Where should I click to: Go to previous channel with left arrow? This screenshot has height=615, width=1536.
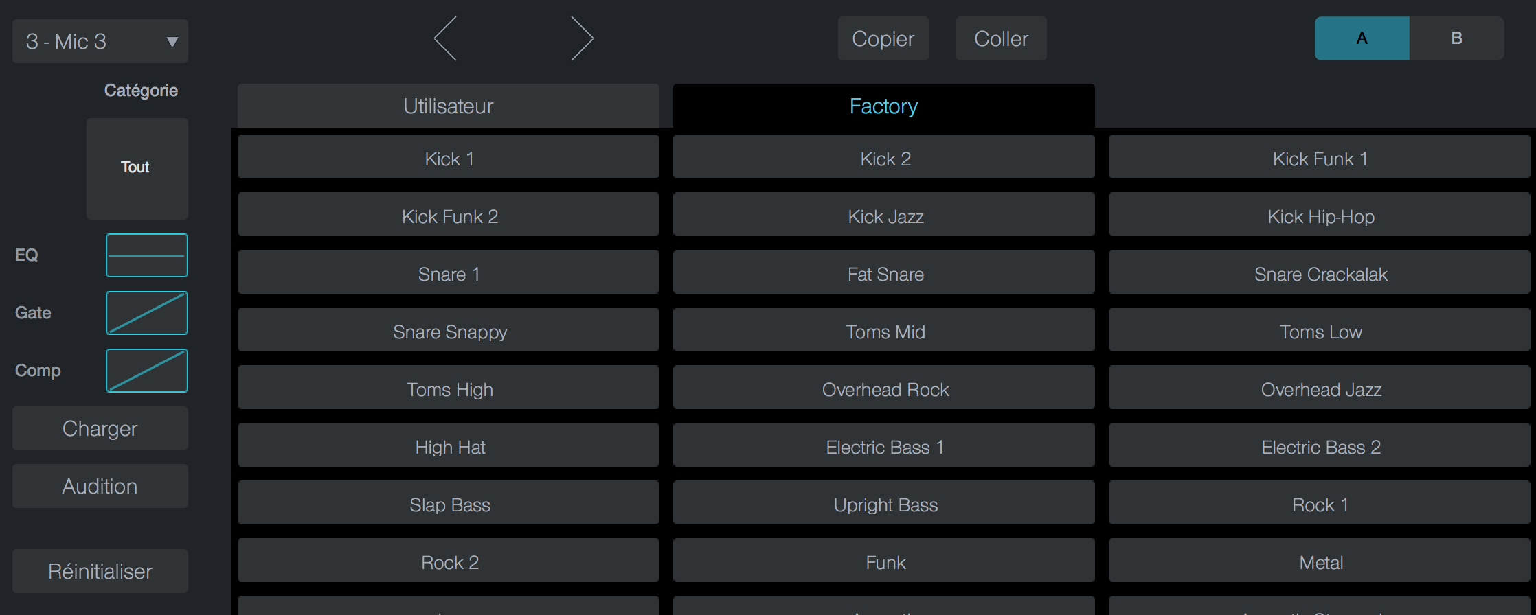tap(445, 39)
